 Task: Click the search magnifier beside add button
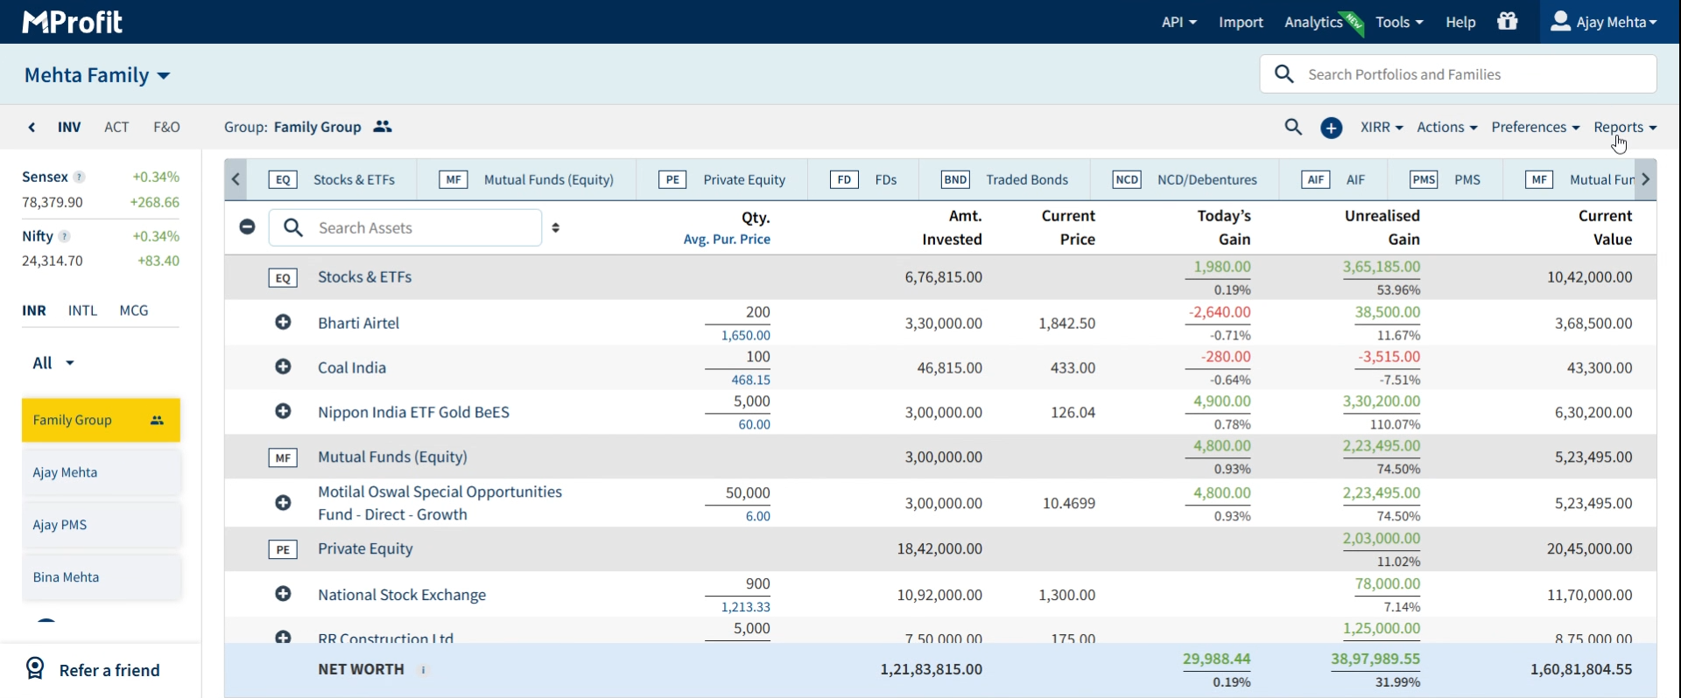[1293, 127]
